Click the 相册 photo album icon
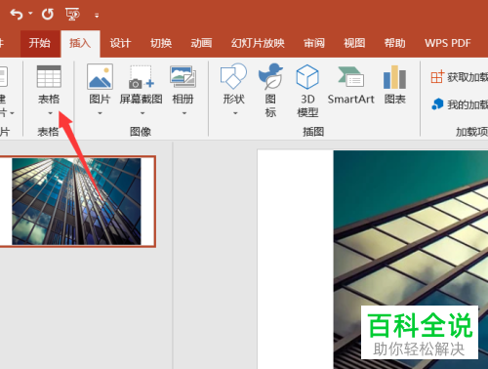The height and width of the screenshot is (369, 488). click(183, 77)
